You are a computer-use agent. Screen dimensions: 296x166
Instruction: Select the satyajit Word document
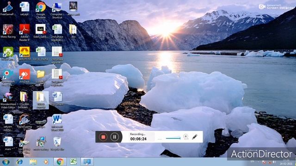click(25, 9)
